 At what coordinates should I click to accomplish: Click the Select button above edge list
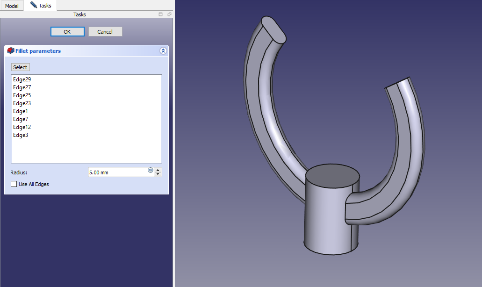pos(20,67)
